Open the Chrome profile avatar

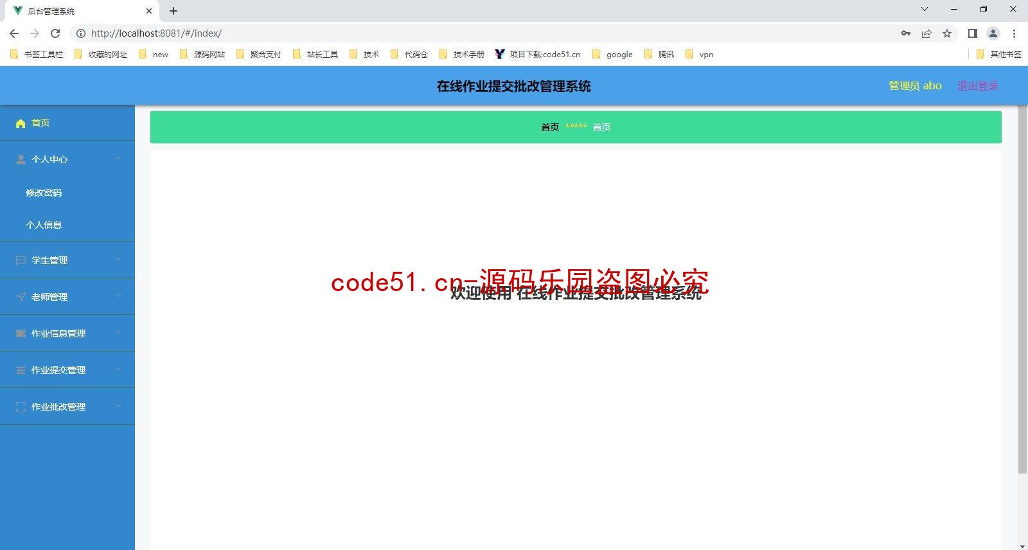tap(993, 33)
